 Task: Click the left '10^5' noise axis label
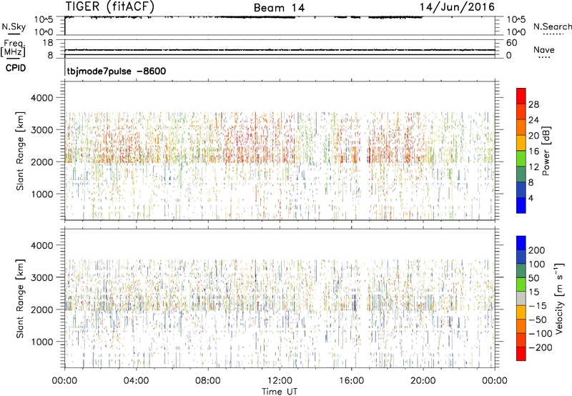click(44, 20)
